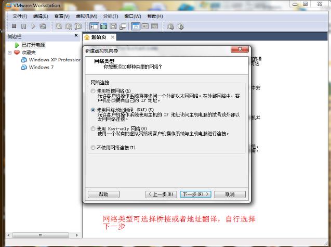Collapse the 收藏夹 tree node
Screen dimensions: 331x247
9,53
